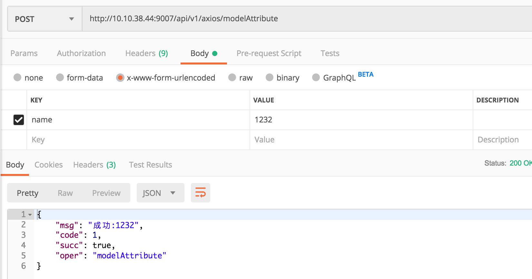Open the response Cookies tab

coord(49,165)
